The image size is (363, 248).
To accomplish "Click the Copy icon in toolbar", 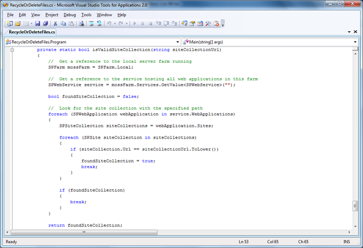I will click(64, 24).
